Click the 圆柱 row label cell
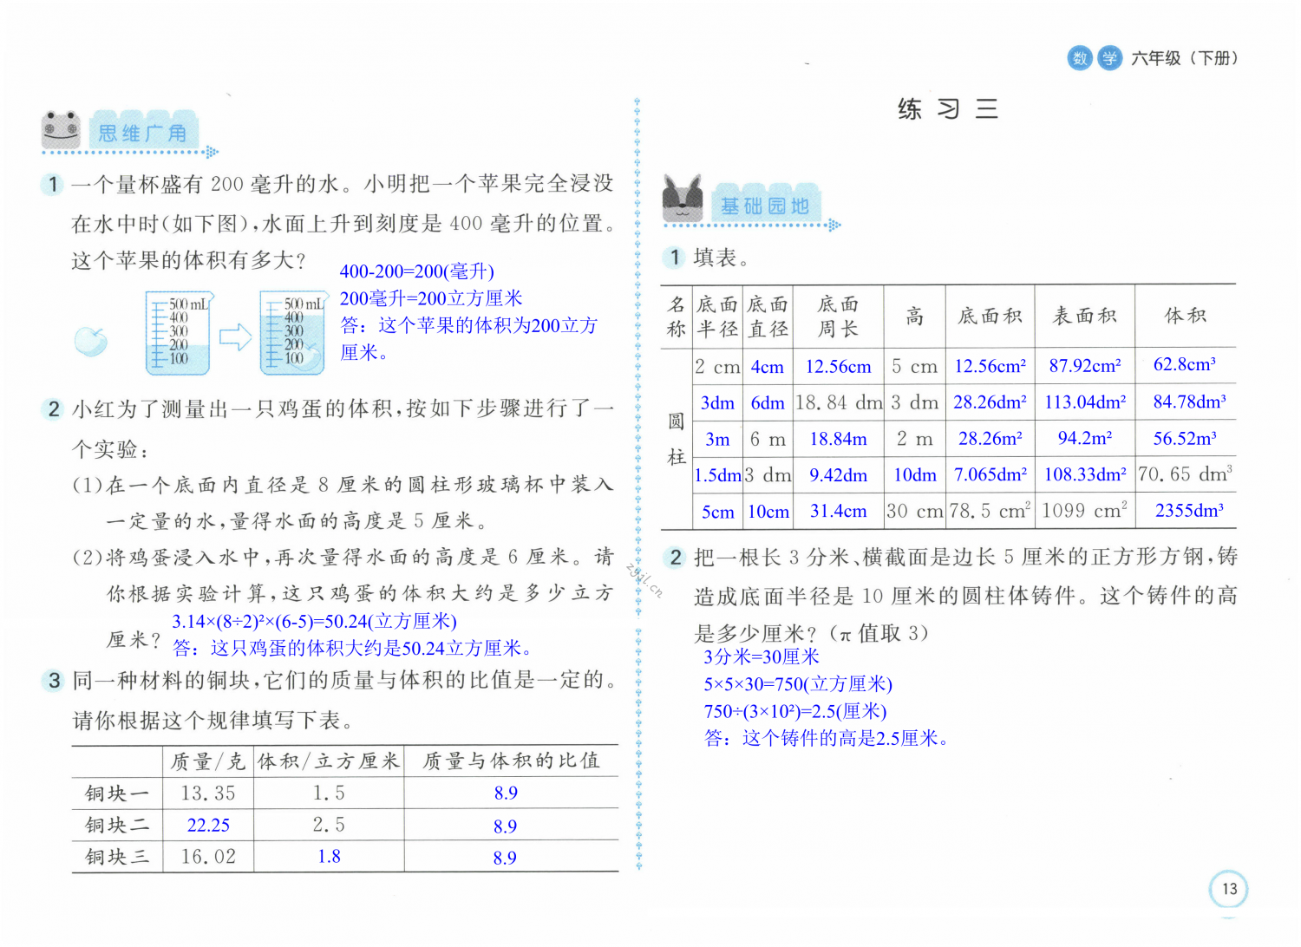This screenshot has width=1301, height=947. coord(677,439)
